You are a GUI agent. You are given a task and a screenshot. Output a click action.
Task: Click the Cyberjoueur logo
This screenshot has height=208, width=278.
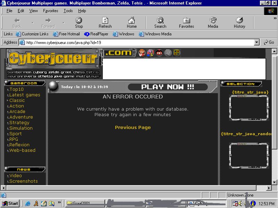pyautogui.click(x=53, y=59)
